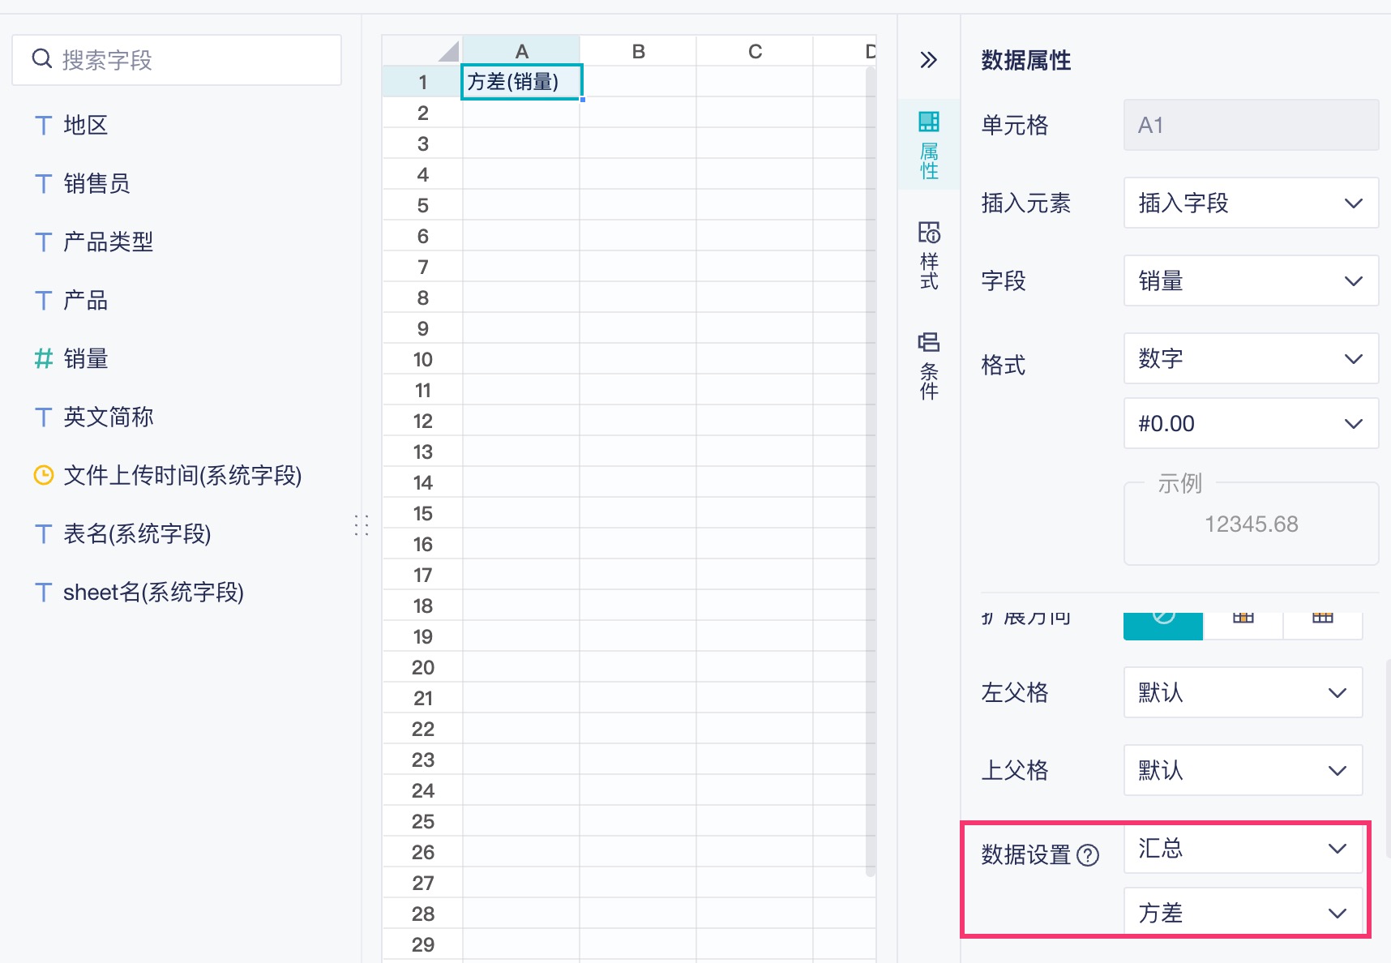Click the help icon beside 数据设置
Image resolution: width=1391 pixels, height=963 pixels.
click(1088, 855)
